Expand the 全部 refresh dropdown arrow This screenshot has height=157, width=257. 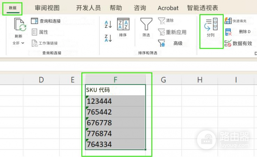23,43
